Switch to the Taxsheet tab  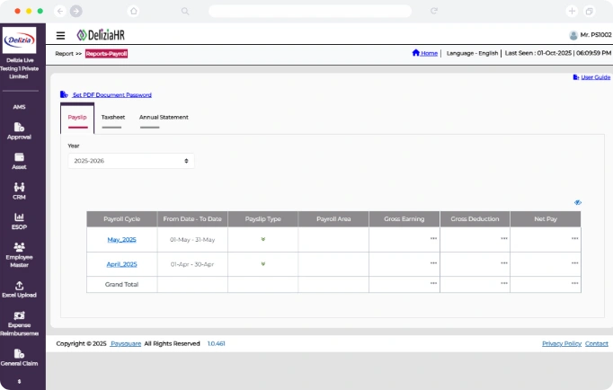point(113,119)
